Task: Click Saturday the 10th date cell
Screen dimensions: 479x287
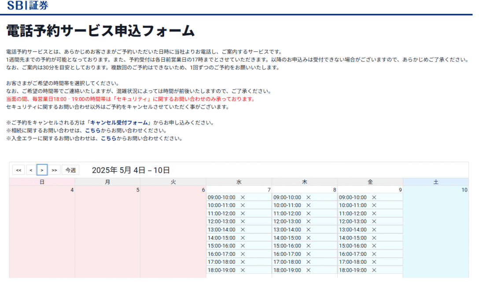Action: [x=435, y=229]
